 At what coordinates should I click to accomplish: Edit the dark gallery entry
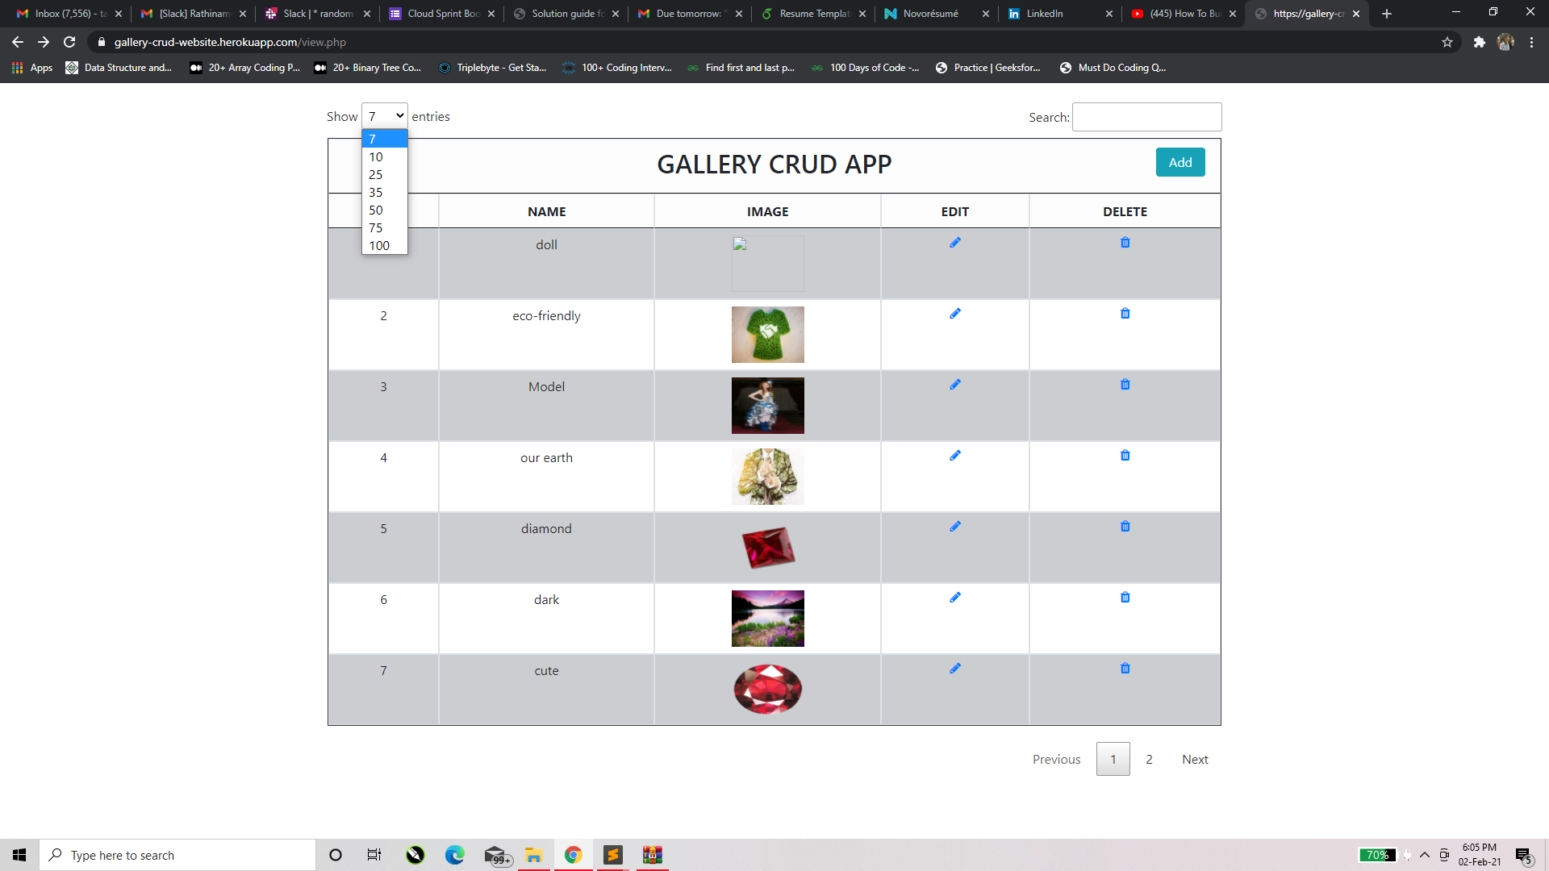(954, 597)
